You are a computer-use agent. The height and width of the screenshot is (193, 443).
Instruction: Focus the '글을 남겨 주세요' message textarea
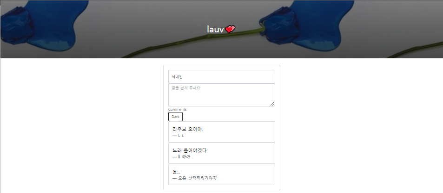221,95
